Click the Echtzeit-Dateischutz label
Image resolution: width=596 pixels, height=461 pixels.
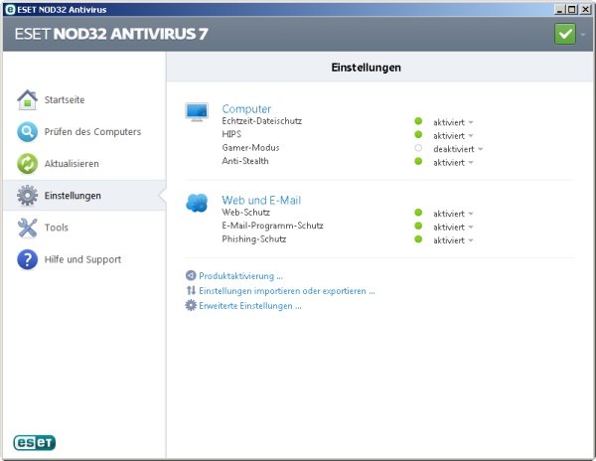pos(262,121)
